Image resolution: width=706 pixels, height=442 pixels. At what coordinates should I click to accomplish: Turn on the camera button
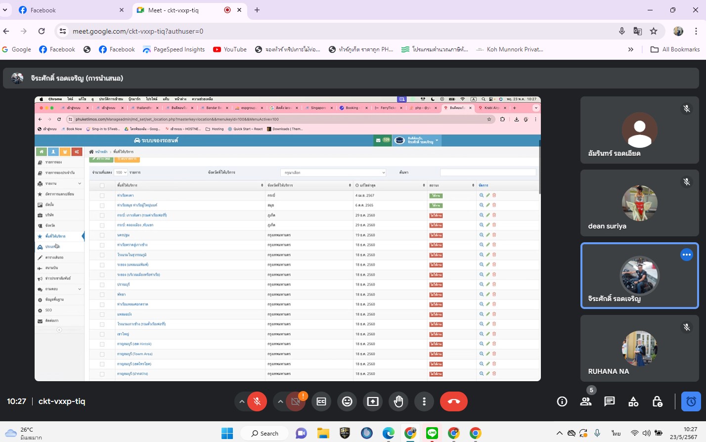click(296, 401)
